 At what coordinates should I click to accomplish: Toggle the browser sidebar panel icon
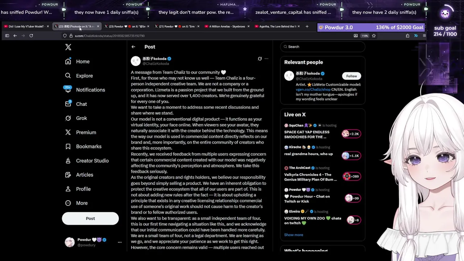click(7, 36)
